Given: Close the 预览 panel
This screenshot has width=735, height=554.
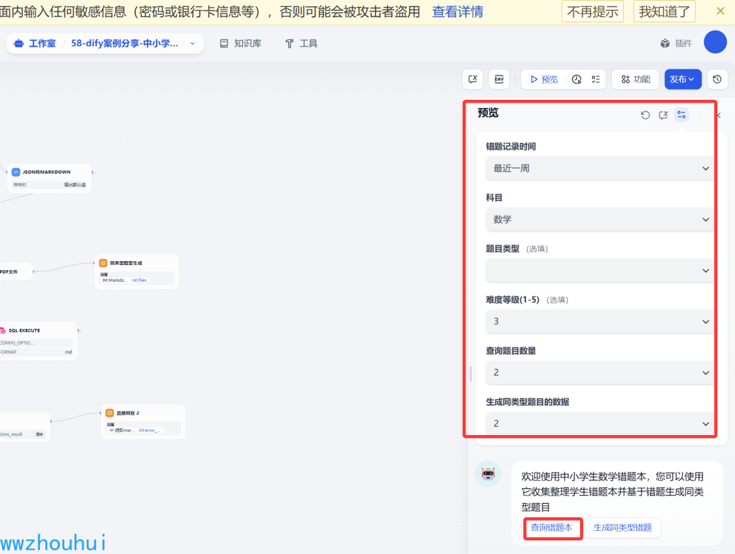Looking at the screenshot, I should click(719, 115).
